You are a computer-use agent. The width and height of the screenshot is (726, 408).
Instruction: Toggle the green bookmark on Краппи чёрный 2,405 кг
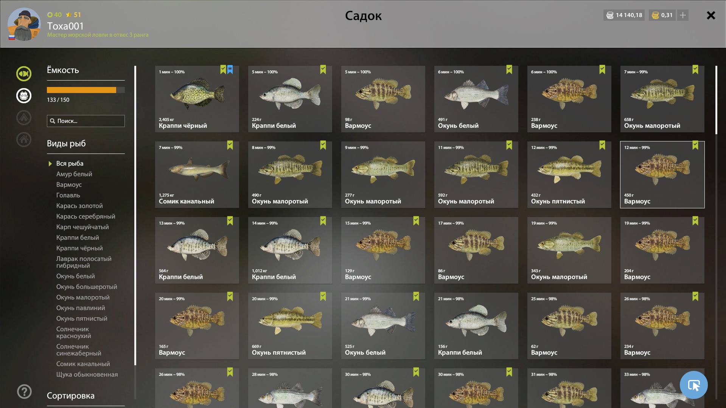[223, 70]
